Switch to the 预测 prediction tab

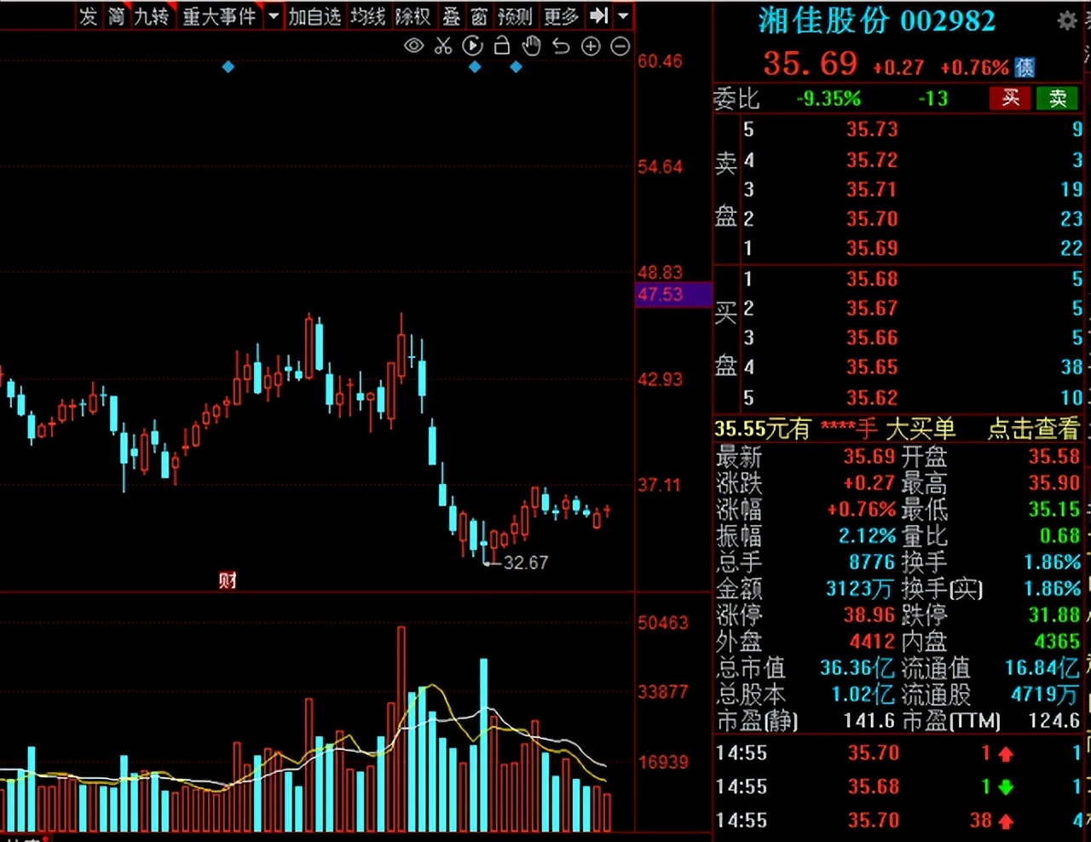pyautogui.click(x=514, y=16)
